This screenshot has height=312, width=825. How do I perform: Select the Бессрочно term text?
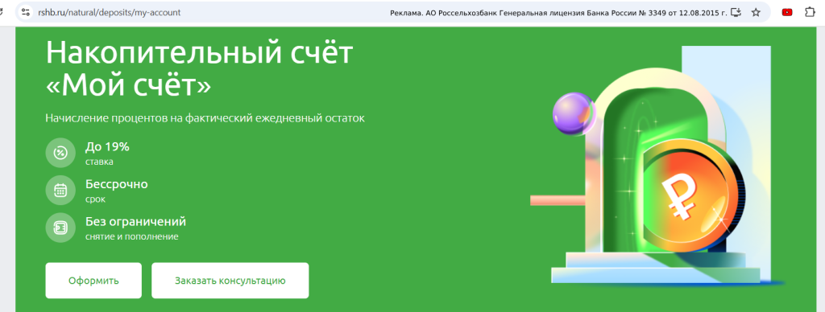[116, 184]
